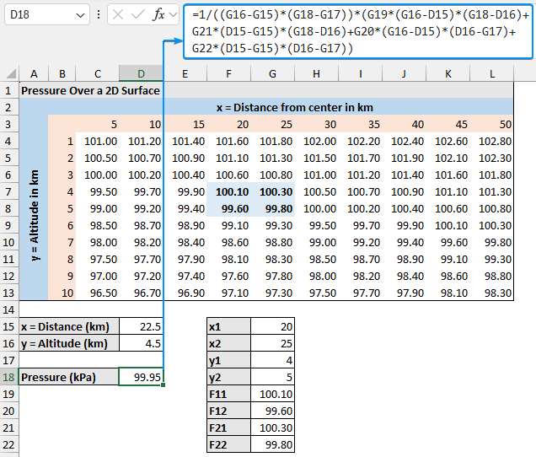Screen dimensions: 536x457
Task: Click the 'Pressure Over a 2D Surface' title cell
Action: tap(90, 91)
